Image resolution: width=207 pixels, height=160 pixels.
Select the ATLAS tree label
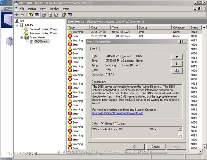[x=29, y=25]
